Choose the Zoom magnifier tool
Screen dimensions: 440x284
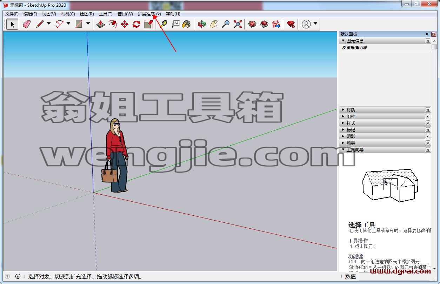tap(226, 24)
